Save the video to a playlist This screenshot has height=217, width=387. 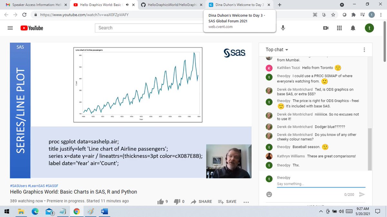[x=227, y=202]
